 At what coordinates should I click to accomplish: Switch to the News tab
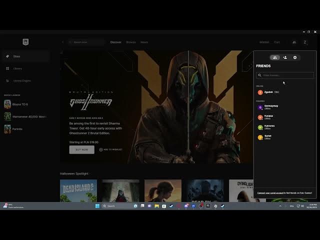[144, 42]
